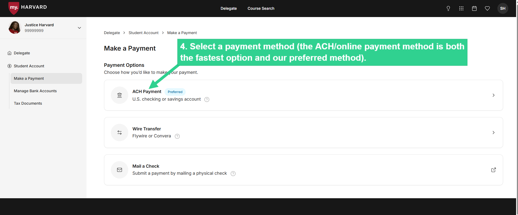Select the ACH Payment option title
Screen dimensions: 518x215
pyautogui.click(x=147, y=91)
